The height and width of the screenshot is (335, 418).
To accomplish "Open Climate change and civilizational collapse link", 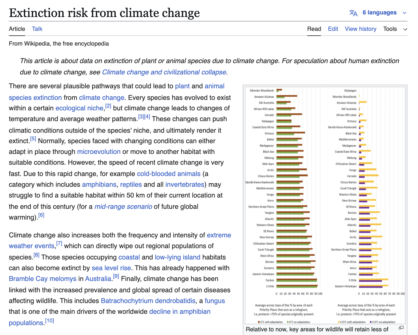I will click(x=164, y=72).
